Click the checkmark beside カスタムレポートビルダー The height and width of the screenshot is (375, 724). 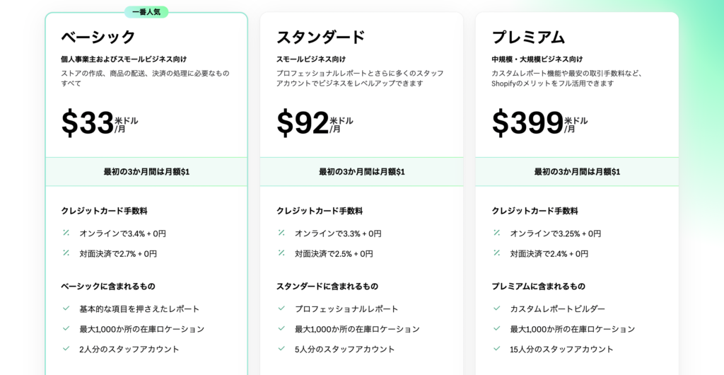(496, 308)
